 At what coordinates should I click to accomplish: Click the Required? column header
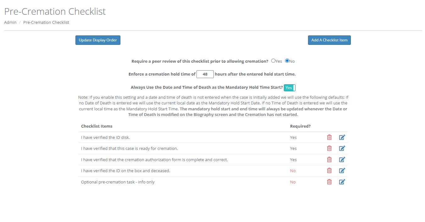(x=300, y=126)
